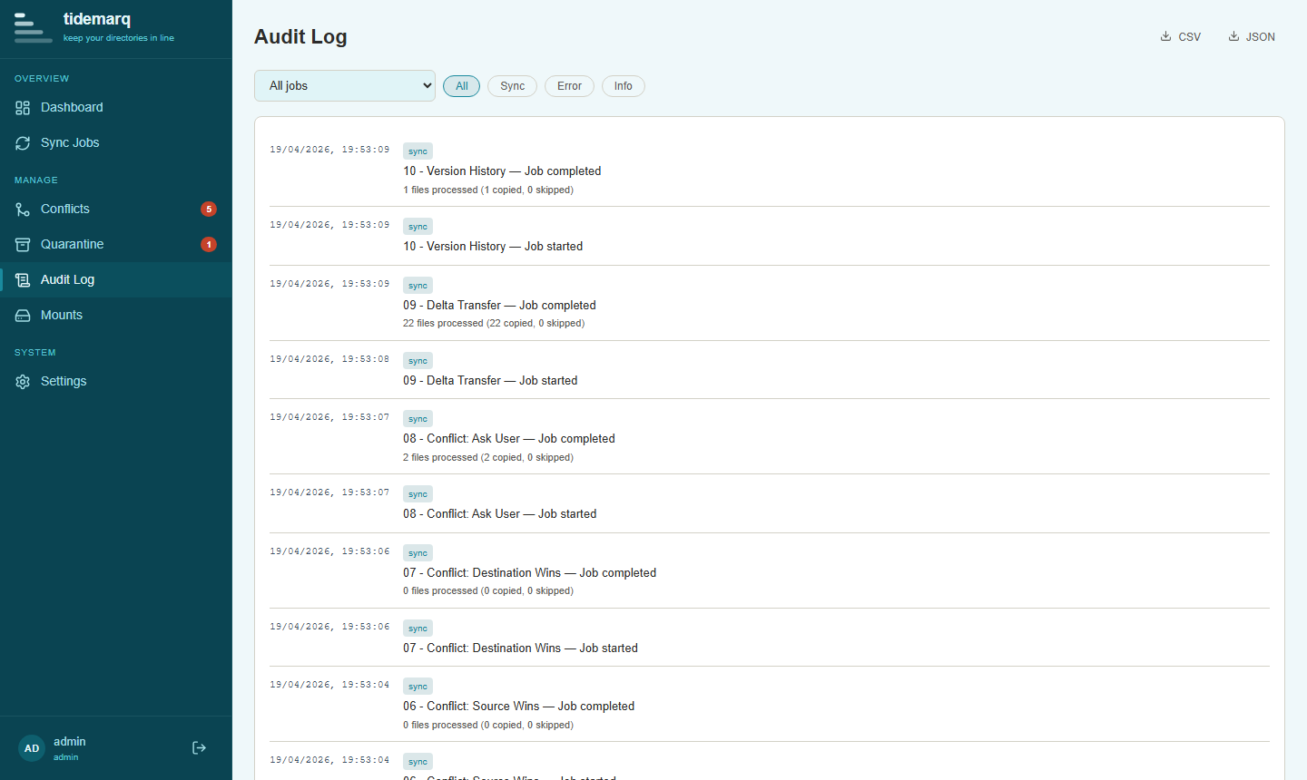
Task: Click the Conflicts branch icon
Action: point(23,210)
